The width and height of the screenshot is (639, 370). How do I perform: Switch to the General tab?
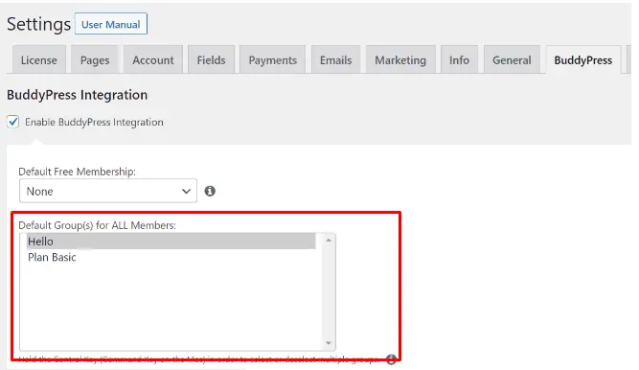(512, 60)
